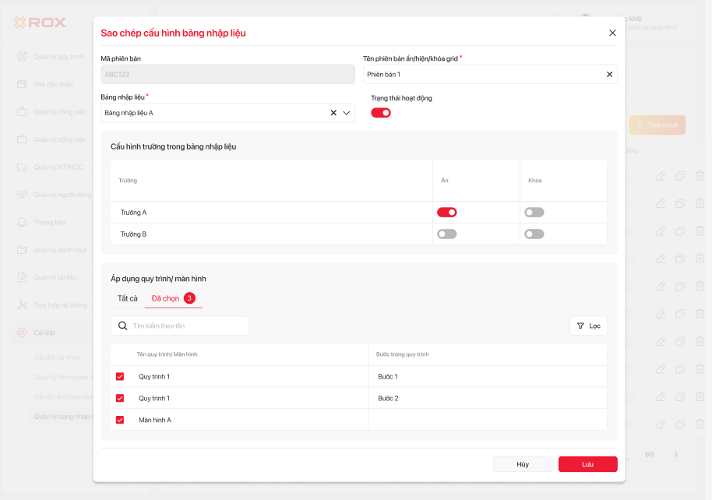Close the Sao chép cấu hình dialog
The width and height of the screenshot is (712, 500).
(612, 33)
